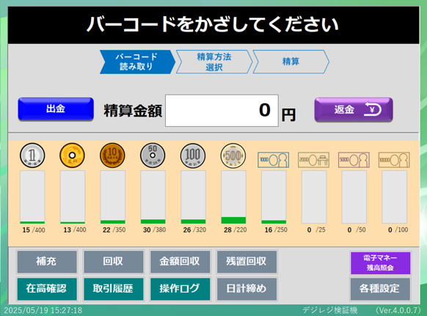Click the 5 yen coin icon

click(72, 155)
